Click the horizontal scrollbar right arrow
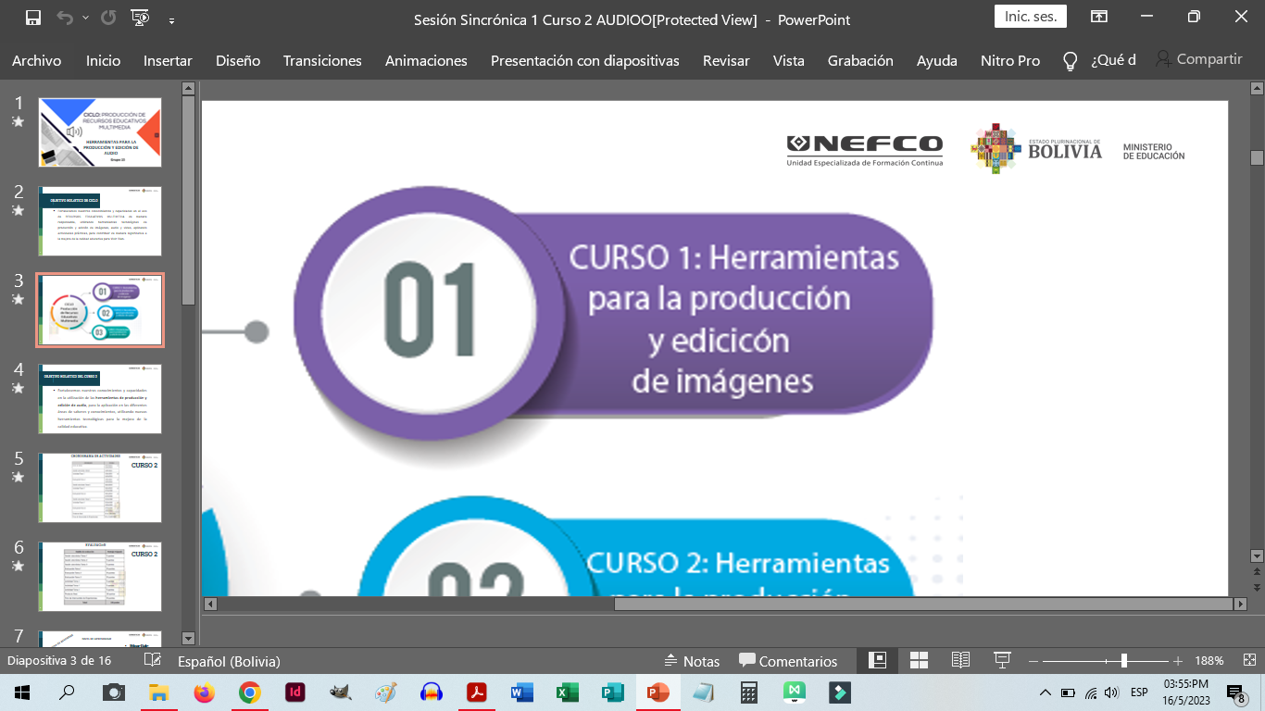1265x711 pixels. coord(1240,605)
